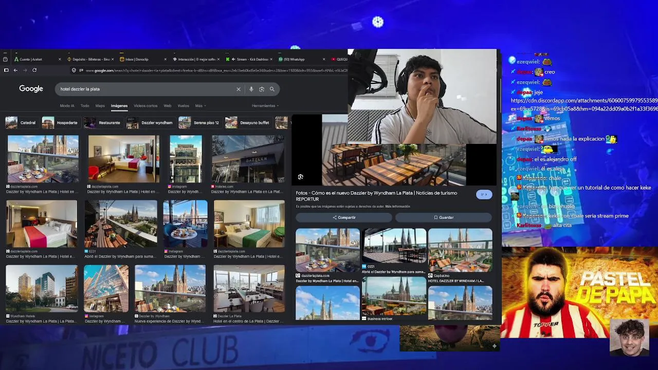Click the chat message 'es el alejandro off'
Screen dimensions: 658x370
tap(555, 159)
